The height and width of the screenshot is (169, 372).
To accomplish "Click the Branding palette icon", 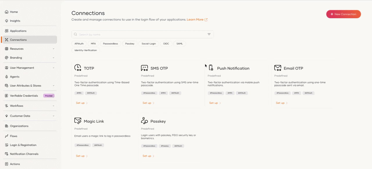I will click(x=7, y=58).
